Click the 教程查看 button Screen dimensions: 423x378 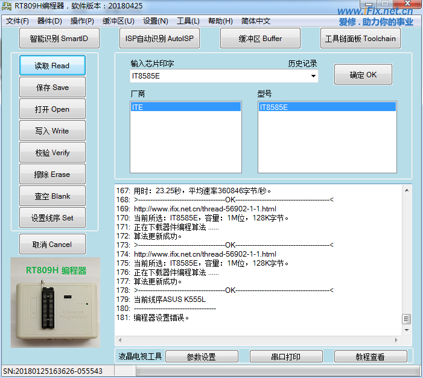pos(371,357)
